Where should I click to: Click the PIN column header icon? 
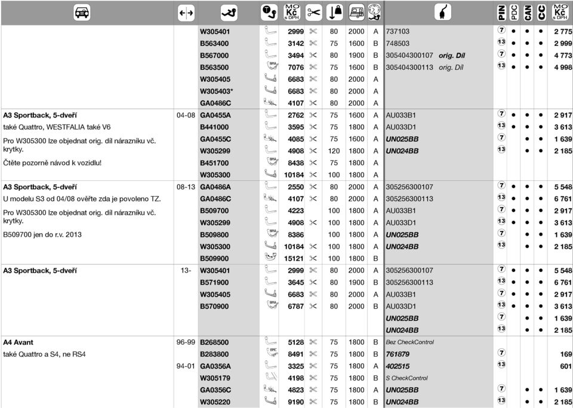[x=501, y=13]
